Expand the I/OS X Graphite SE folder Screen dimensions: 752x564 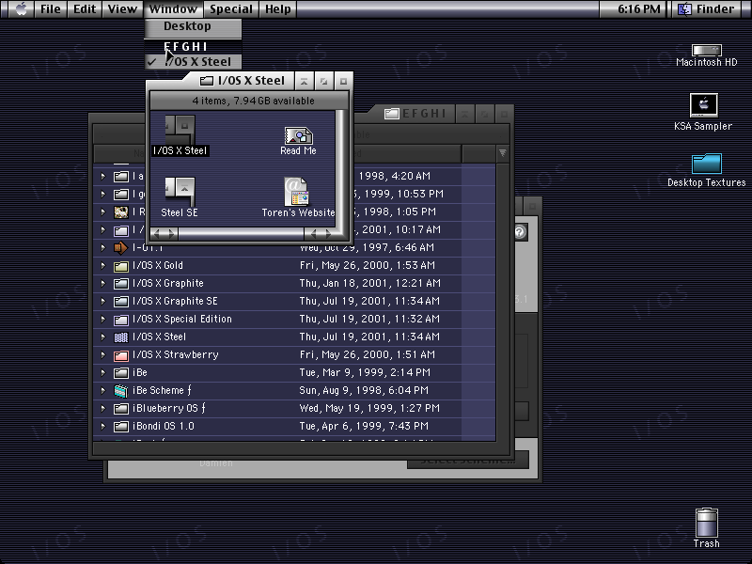[x=103, y=301]
